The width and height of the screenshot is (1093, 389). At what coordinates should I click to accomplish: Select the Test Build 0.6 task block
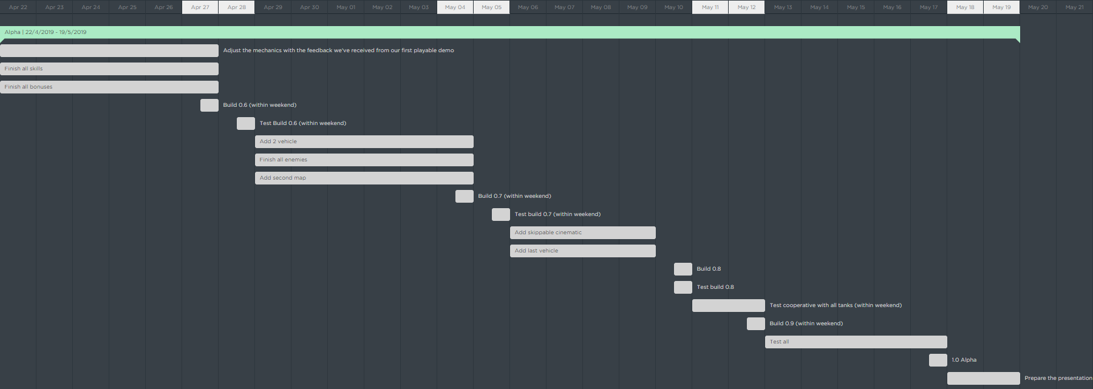click(x=246, y=123)
